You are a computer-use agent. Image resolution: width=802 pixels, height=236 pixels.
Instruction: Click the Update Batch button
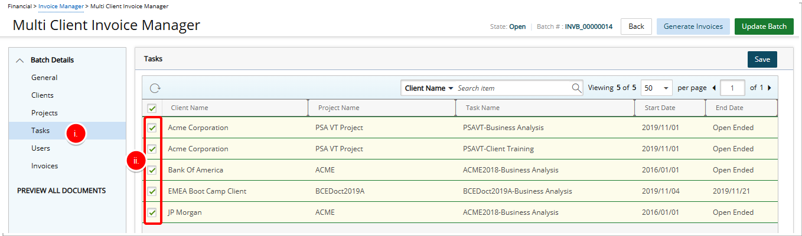pyautogui.click(x=764, y=26)
